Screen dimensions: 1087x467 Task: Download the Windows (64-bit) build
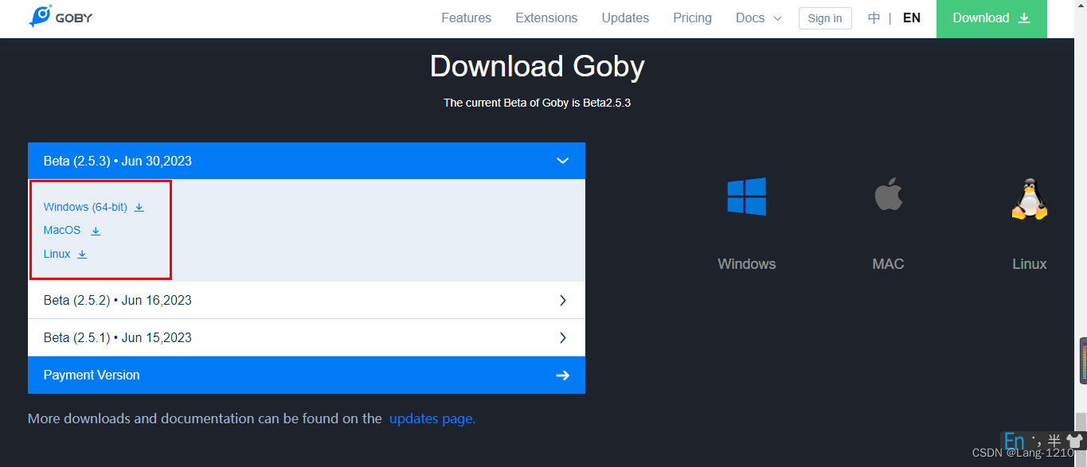pyautogui.click(x=85, y=207)
